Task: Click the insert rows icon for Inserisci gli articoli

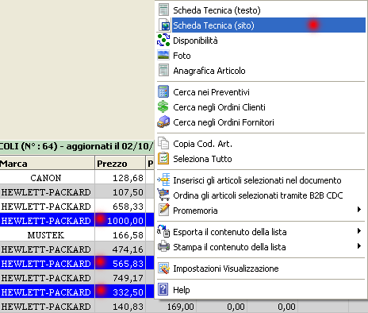Action: (163, 180)
